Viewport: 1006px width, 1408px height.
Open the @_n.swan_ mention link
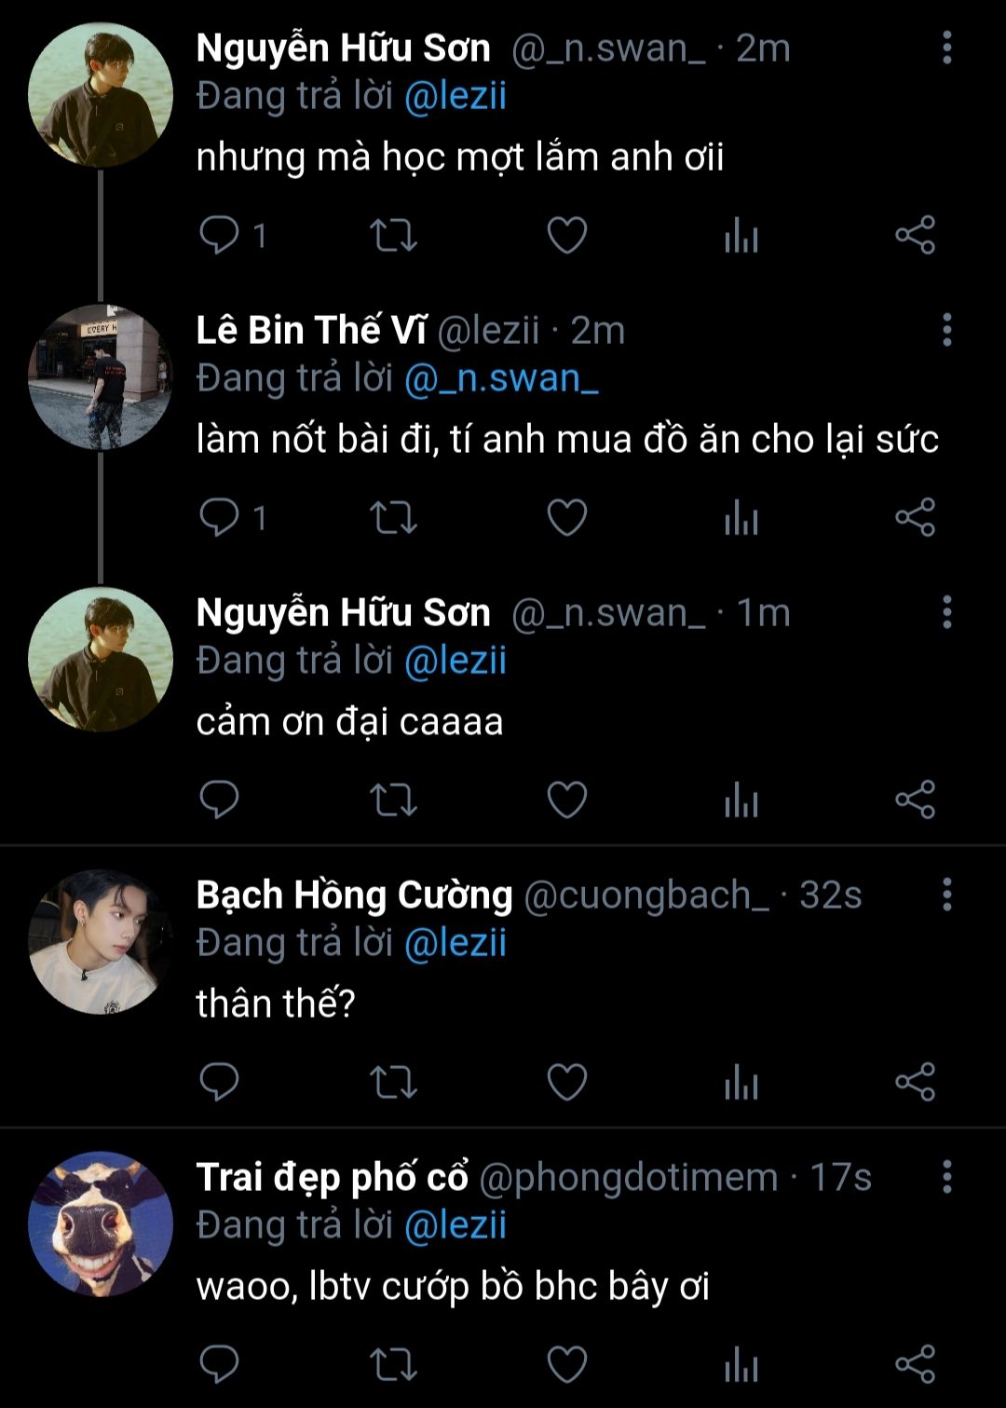(x=501, y=378)
